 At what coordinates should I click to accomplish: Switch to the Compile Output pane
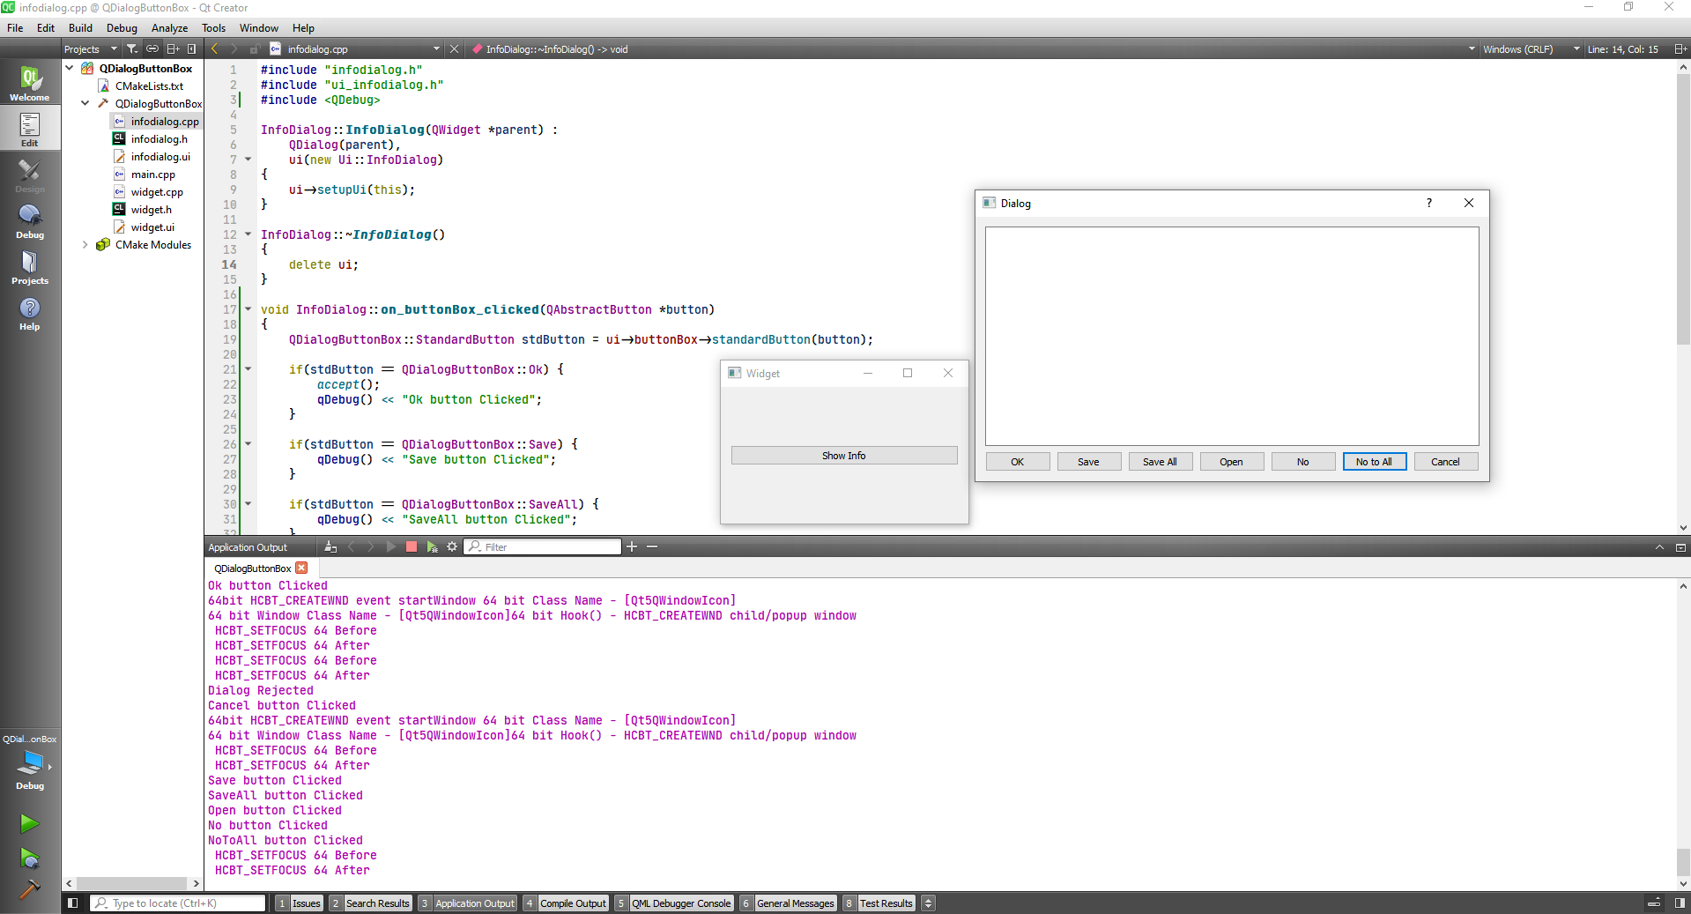[x=566, y=903]
